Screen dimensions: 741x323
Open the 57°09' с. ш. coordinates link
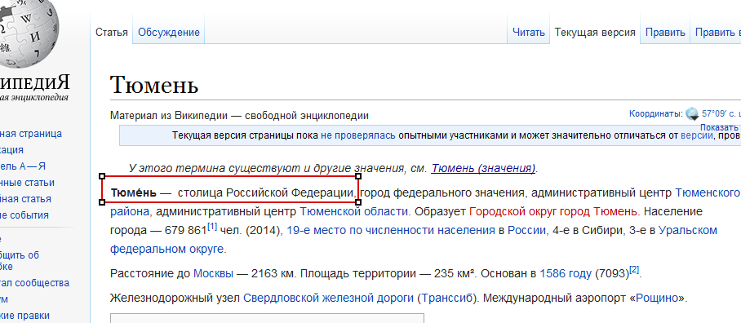pyautogui.click(x=721, y=114)
